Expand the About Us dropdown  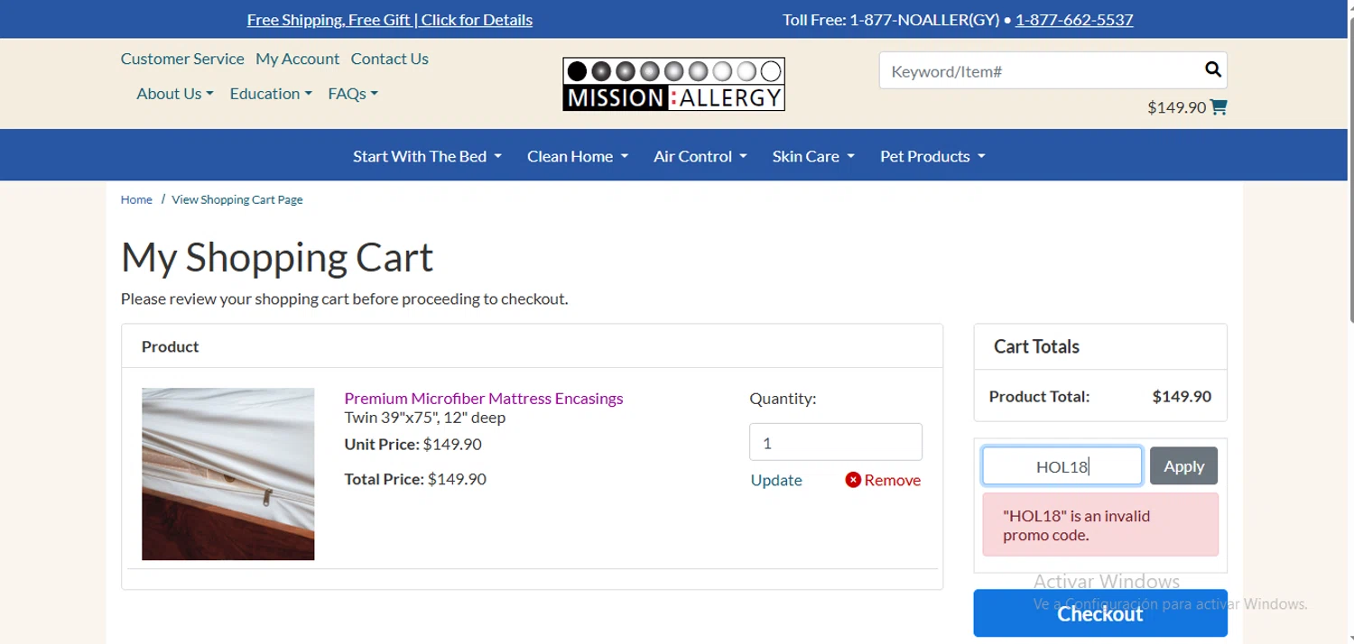(x=175, y=94)
